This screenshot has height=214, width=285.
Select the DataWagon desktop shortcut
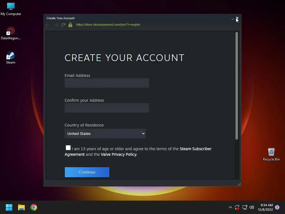coord(11,33)
